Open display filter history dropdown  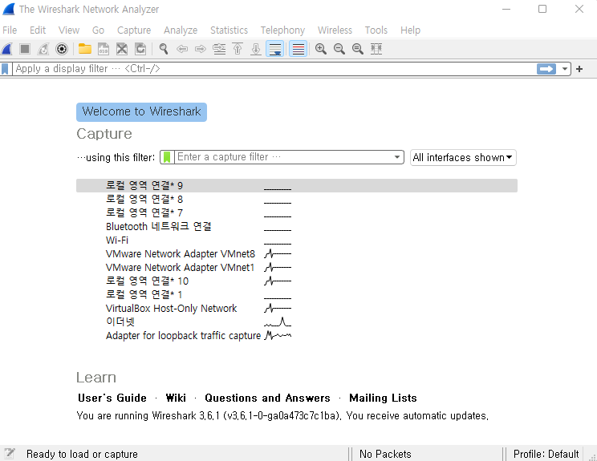[565, 69]
